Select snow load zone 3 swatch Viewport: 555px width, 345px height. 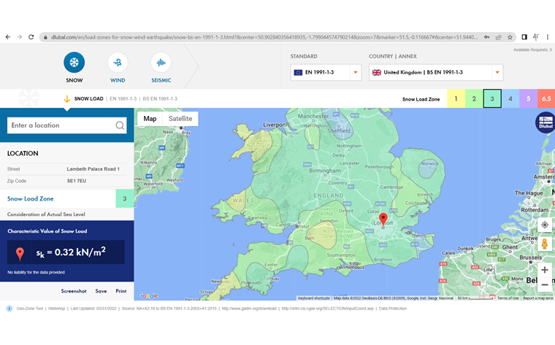click(x=492, y=98)
